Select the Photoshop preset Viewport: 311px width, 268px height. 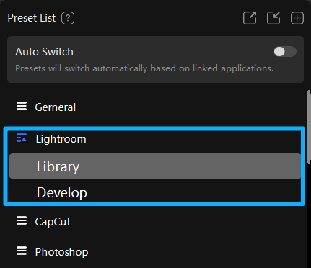(x=61, y=252)
